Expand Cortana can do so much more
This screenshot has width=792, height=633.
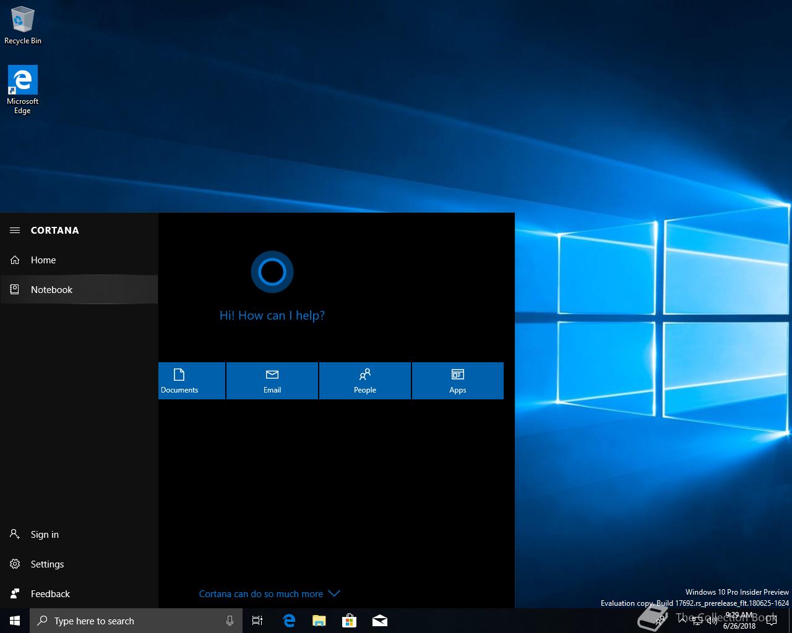click(x=270, y=593)
